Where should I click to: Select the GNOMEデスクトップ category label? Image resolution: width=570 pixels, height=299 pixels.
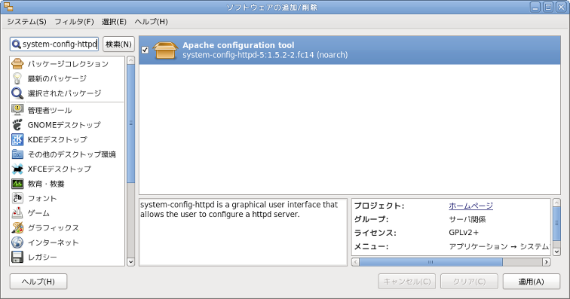click(x=64, y=125)
